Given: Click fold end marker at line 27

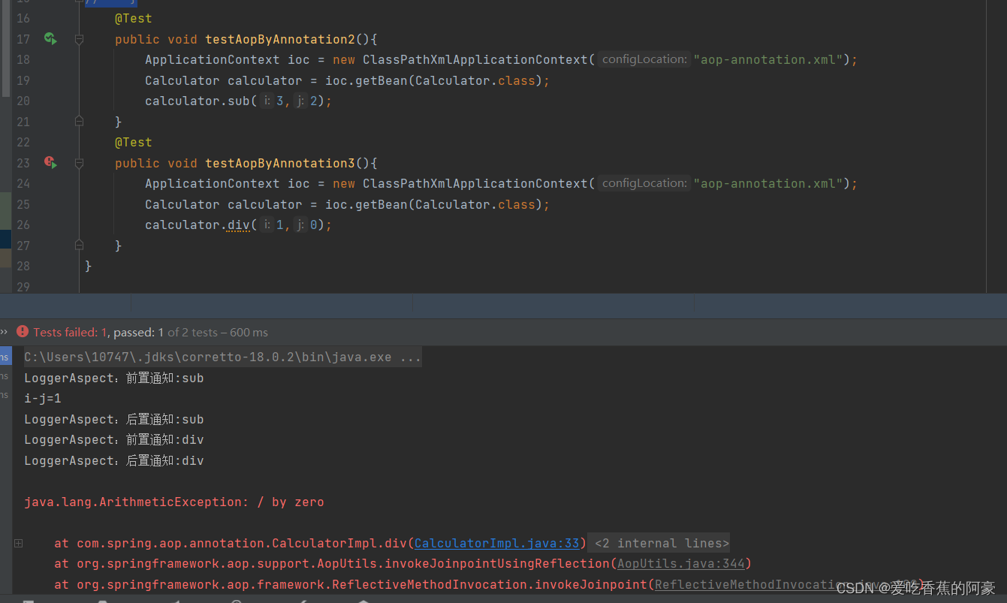Looking at the screenshot, I should click(x=79, y=245).
